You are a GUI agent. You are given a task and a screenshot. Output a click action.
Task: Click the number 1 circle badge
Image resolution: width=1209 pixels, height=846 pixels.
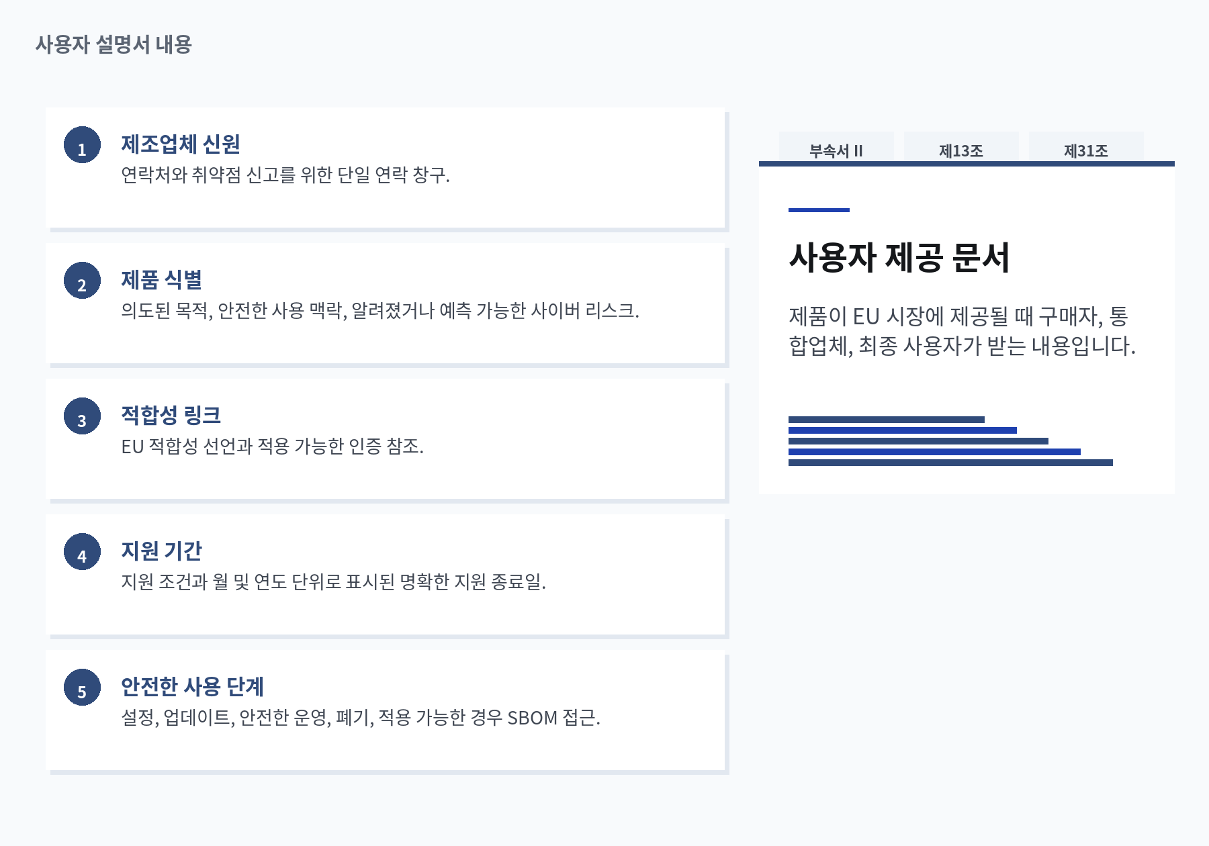tap(82, 144)
